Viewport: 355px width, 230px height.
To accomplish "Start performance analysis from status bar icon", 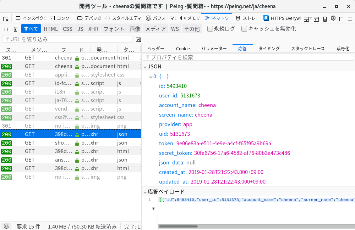I will (6, 226).
